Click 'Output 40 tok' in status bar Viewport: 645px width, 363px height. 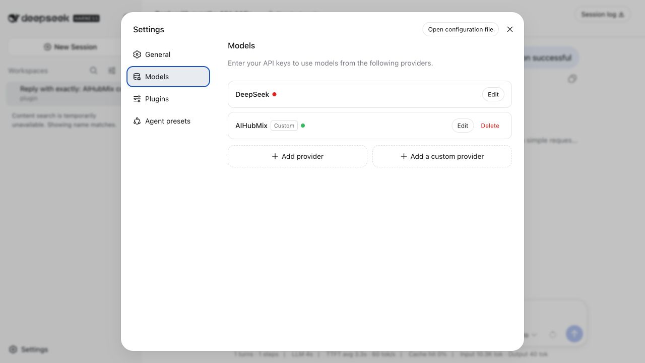click(527, 354)
